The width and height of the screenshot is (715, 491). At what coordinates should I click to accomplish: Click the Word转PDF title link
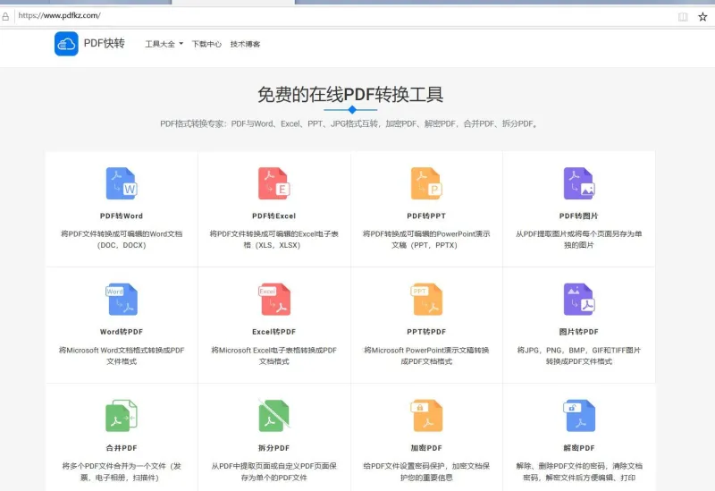click(x=122, y=332)
